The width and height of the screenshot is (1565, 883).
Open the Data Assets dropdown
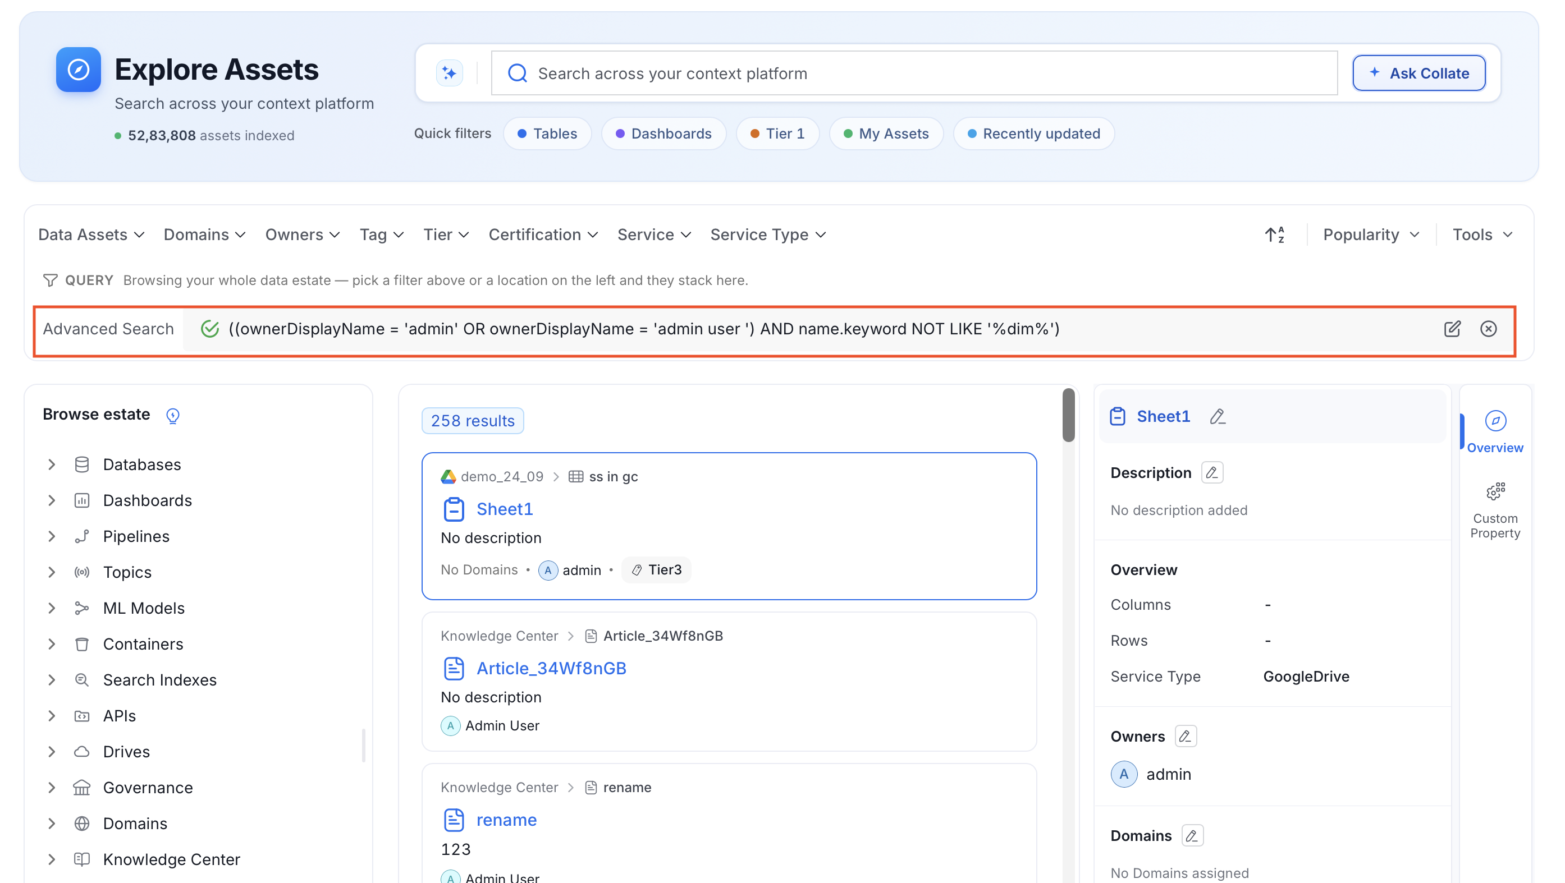click(91, 235)
